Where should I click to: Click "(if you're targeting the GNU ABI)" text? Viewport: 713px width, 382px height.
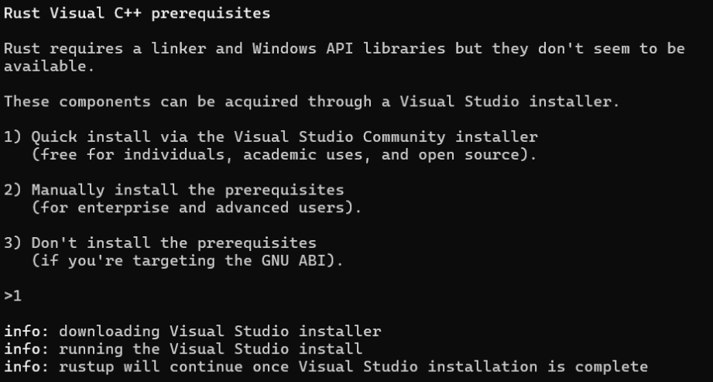[x=187, y=261]
